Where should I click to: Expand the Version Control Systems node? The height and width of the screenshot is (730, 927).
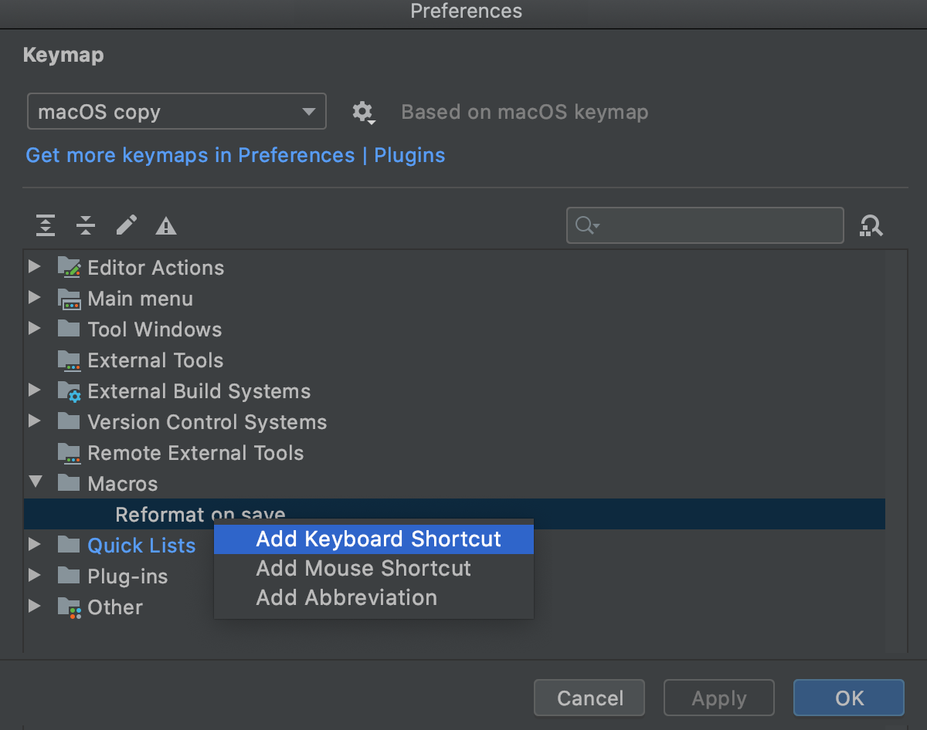[35, 420]
